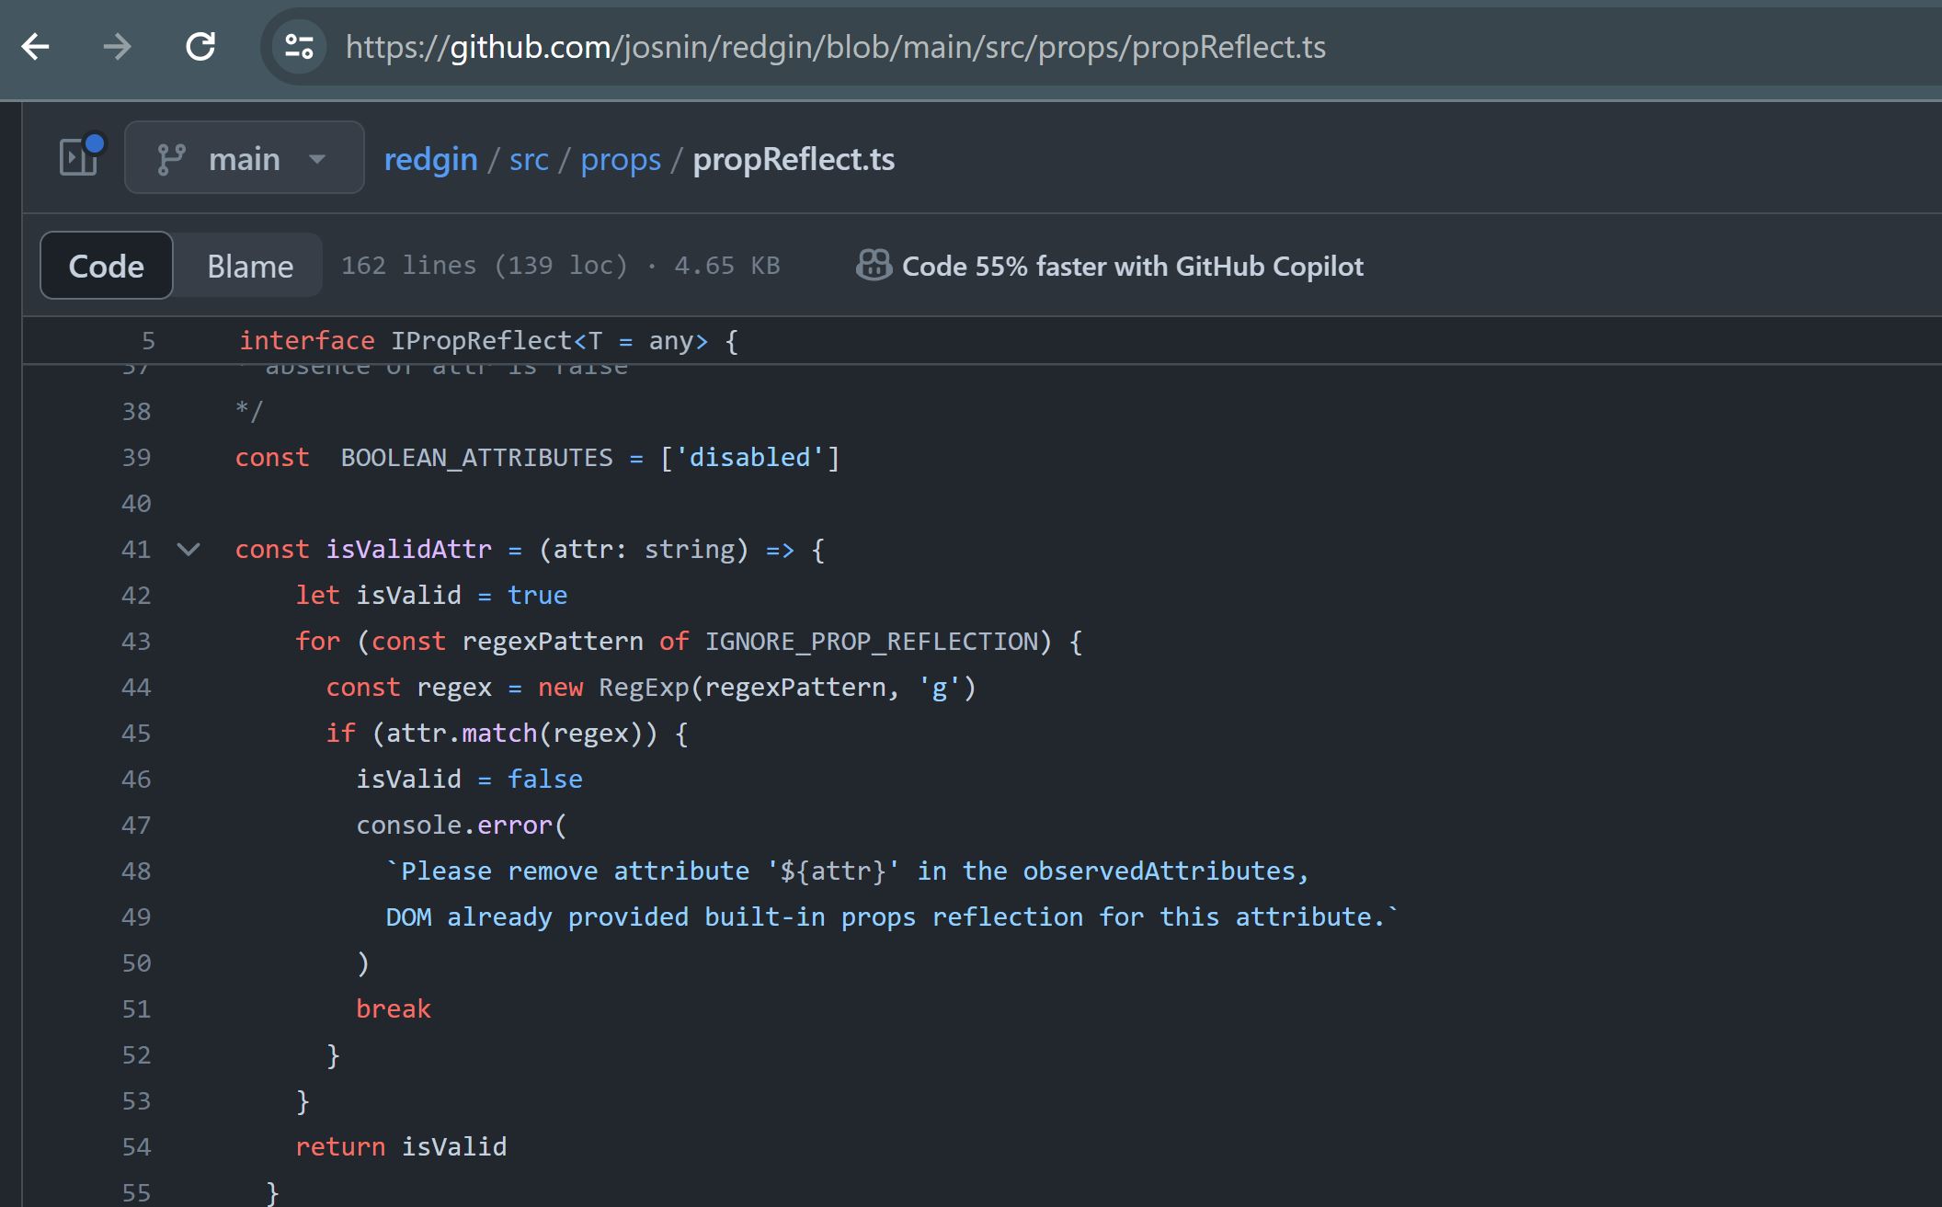Click line number 44
The image size is (1942, 1207).
point(136,688)
